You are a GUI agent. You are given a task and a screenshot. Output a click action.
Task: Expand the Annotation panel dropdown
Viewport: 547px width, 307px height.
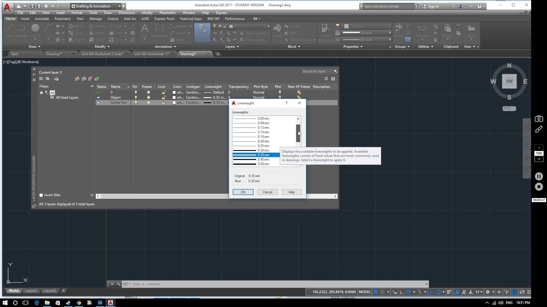click(165, 46)
